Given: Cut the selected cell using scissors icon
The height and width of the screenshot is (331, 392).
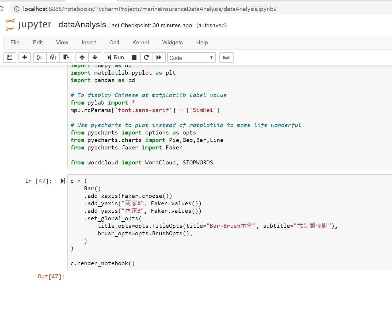Looking at the screenshot, I should (40, 57).
